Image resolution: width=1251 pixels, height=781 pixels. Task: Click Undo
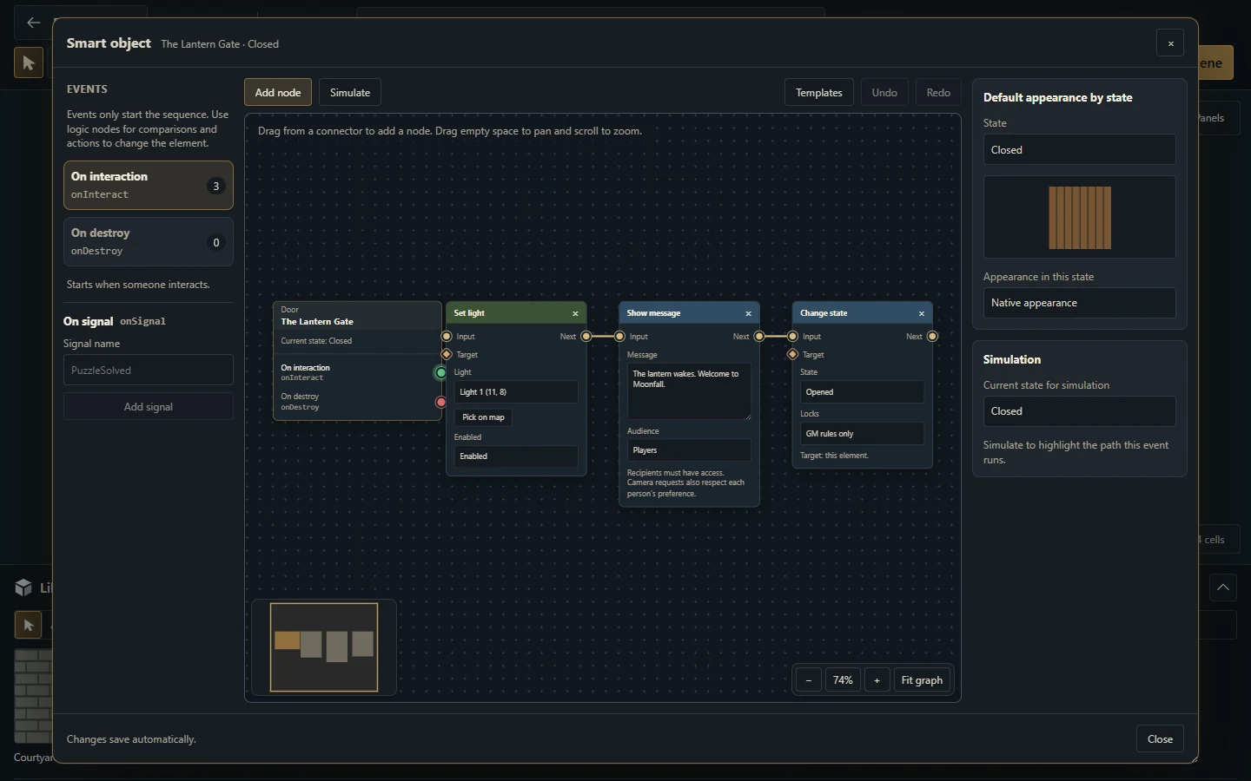click(884, 93)
